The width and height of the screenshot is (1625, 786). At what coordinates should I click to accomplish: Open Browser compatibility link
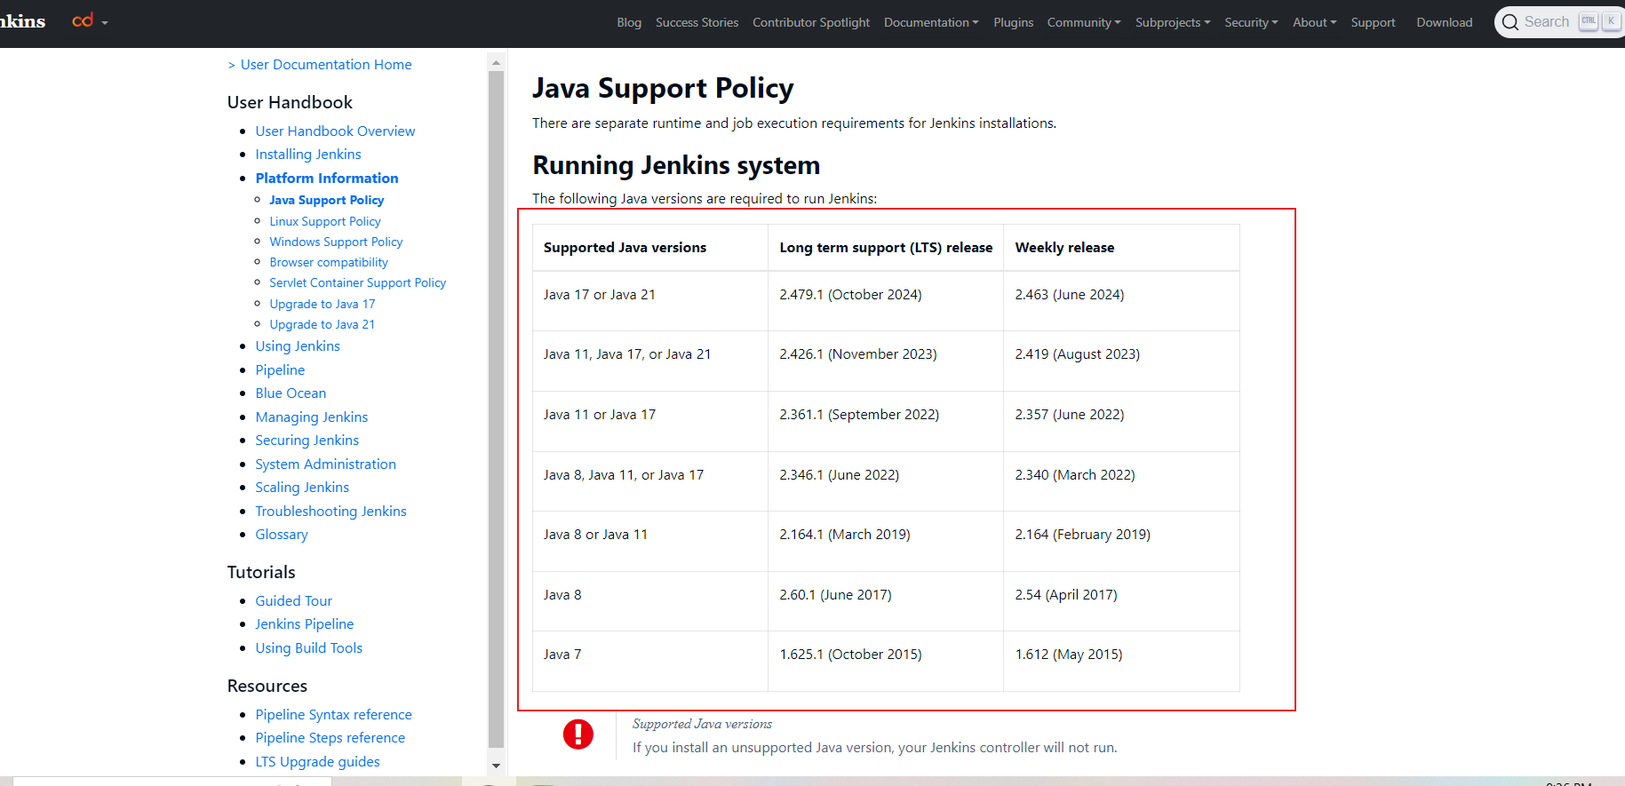pyautogui.click(x=329, y=262)
